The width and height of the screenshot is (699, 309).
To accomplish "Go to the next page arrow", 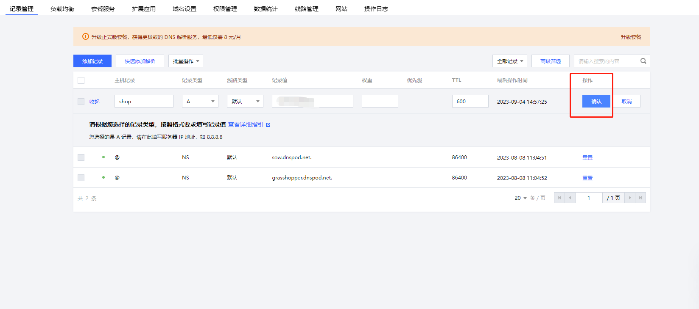I will tap(629, 198).
